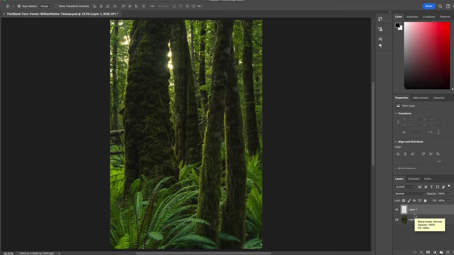Open the tool preset picker arrow
The width and height of the screenshot is (454, 255).
coord(13,6)
